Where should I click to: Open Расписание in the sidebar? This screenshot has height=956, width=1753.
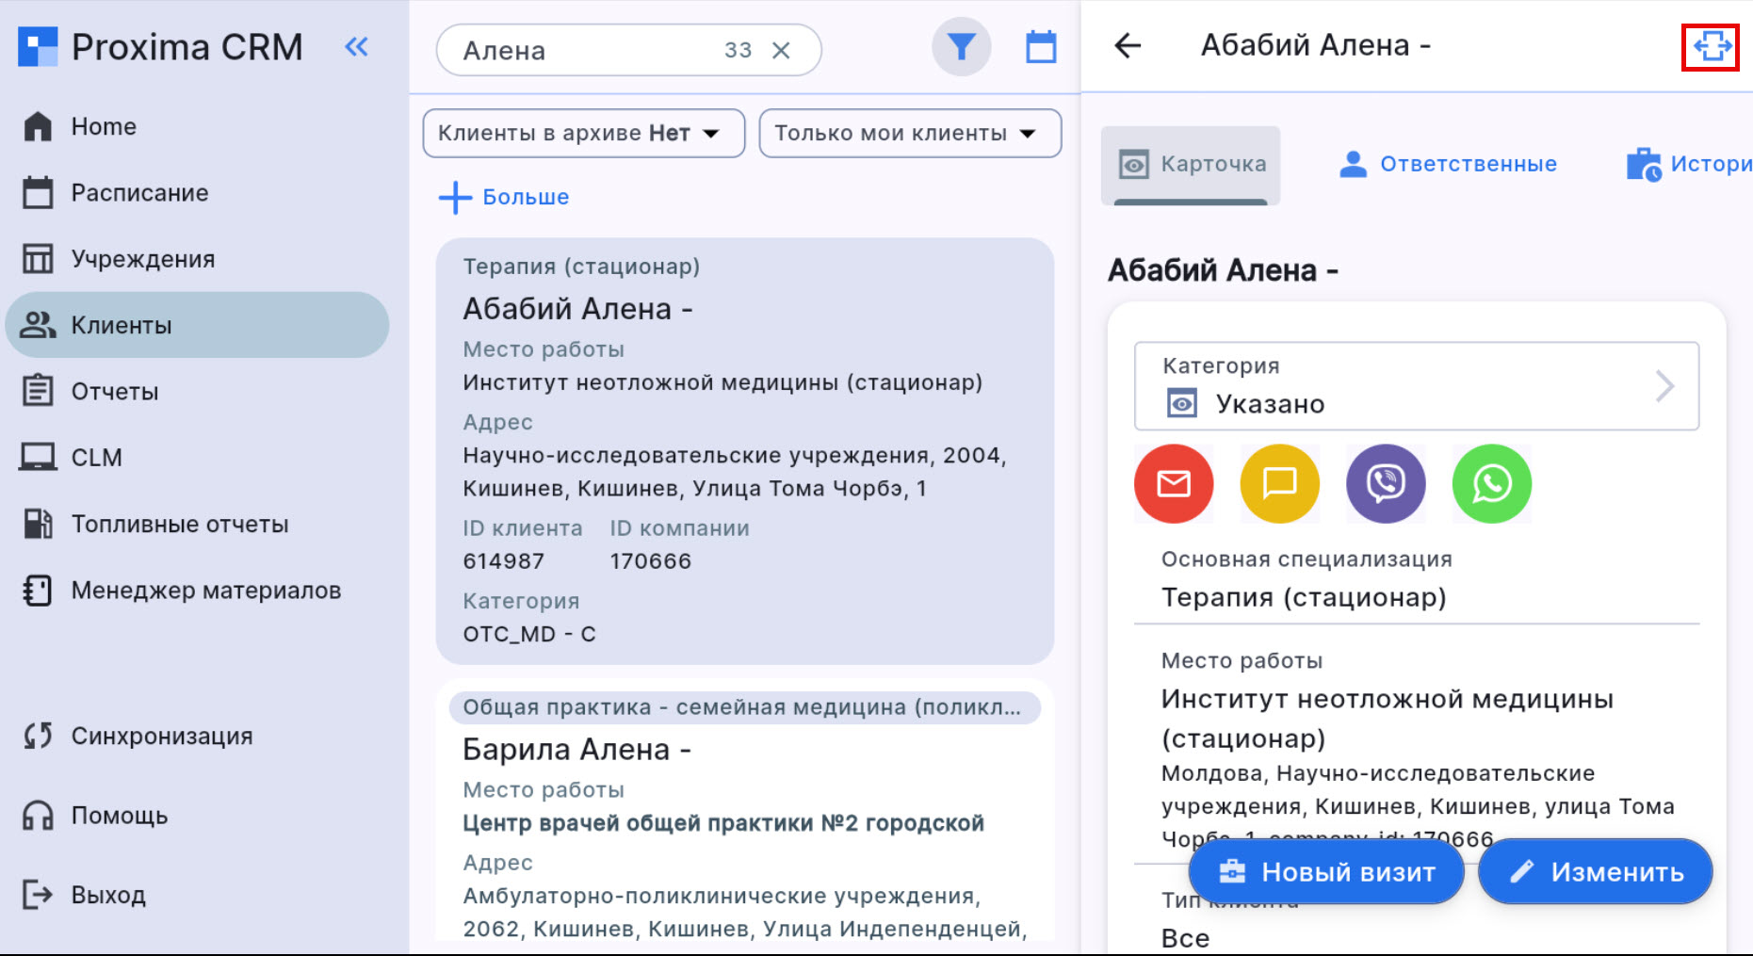coord(139,193)
